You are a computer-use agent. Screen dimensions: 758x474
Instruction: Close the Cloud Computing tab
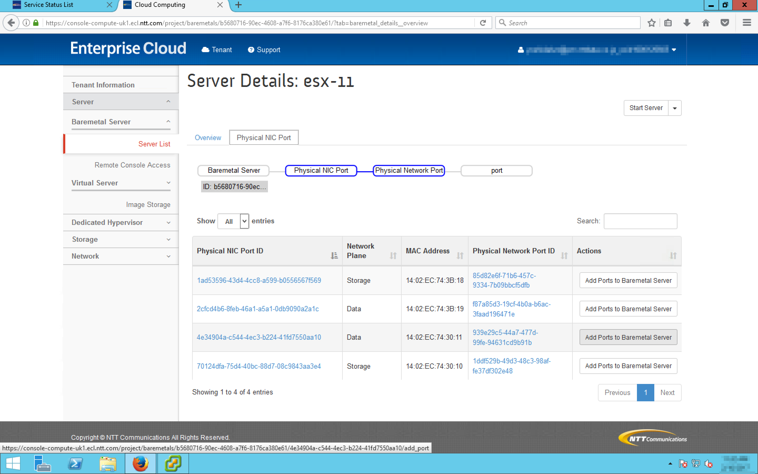pos(220,5)
